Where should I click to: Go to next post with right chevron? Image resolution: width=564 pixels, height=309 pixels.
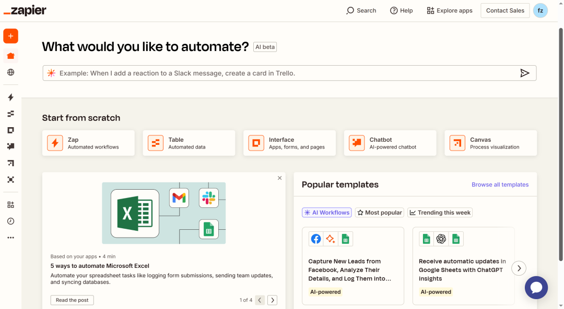click(x=272, y=300)
